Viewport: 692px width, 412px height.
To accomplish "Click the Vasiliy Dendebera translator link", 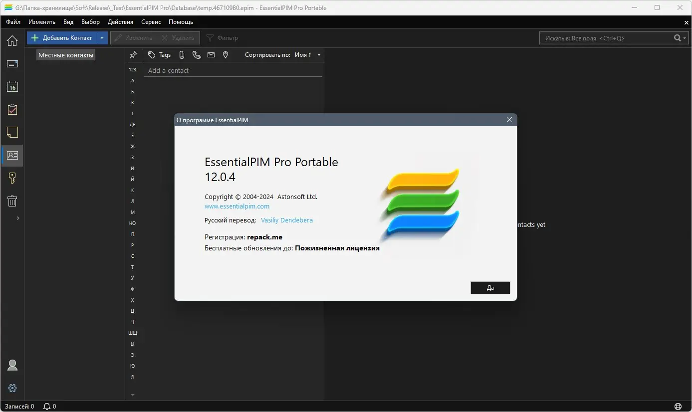I will click(287, 220).
